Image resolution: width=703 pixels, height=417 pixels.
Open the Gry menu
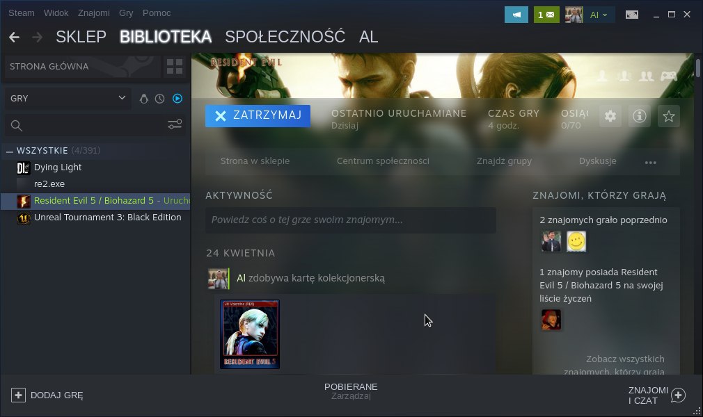click(x=126, y=13)
